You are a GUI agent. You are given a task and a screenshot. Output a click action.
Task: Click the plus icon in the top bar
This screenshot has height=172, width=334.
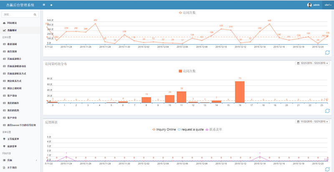coord(51,5)
